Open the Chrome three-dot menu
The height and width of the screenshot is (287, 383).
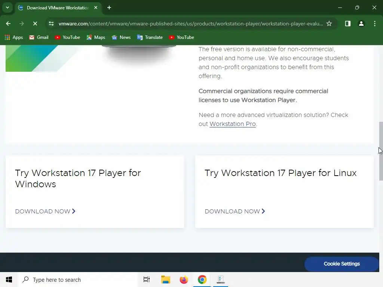[x=375, y=24]
